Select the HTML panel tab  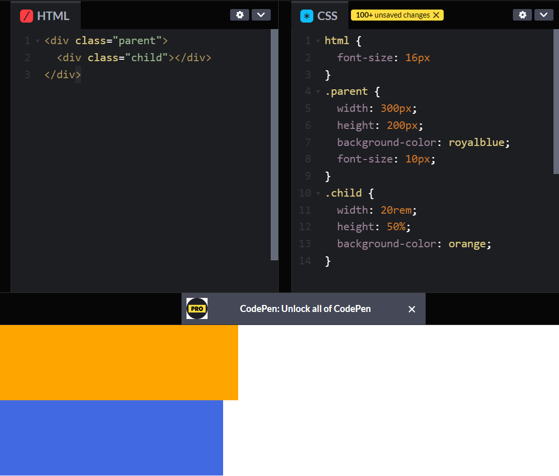46,16
